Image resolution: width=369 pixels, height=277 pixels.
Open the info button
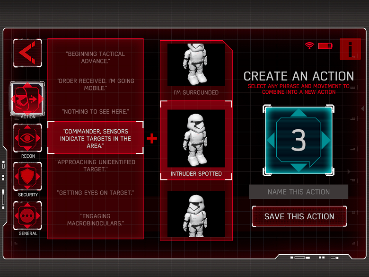click(350, 49)
